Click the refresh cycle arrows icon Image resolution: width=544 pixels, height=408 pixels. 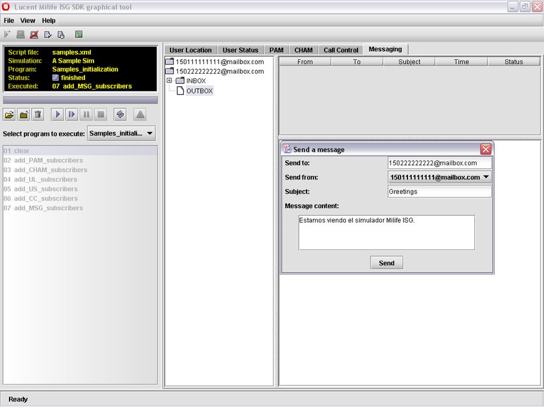tap(120, 114)
